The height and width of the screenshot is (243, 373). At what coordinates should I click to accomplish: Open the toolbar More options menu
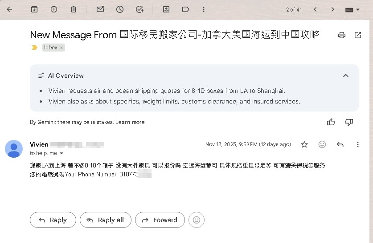[x=204, y=9]
